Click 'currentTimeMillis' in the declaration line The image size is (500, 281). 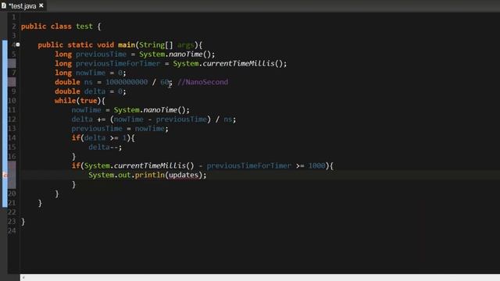(x=238, y=63)
